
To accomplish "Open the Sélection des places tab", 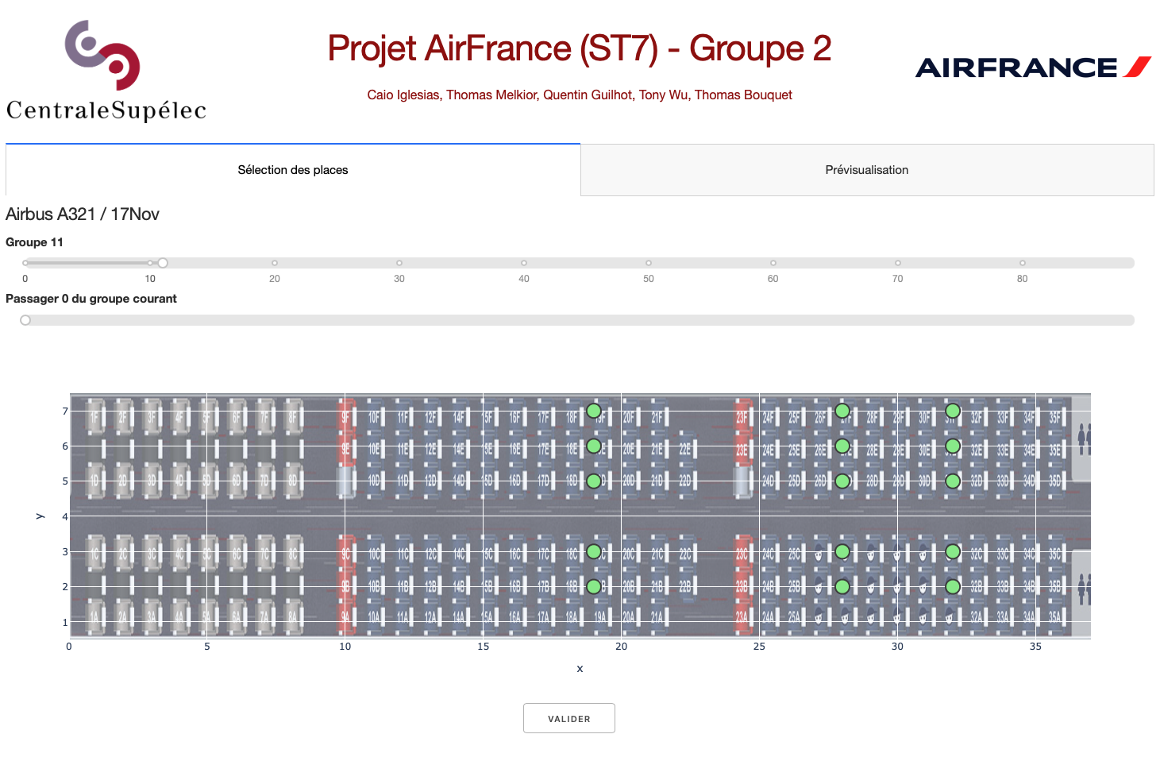I will point(293,170).
